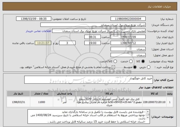
Task: Click the تاریخ نیاز column header
Action: [x=18, y=94]
